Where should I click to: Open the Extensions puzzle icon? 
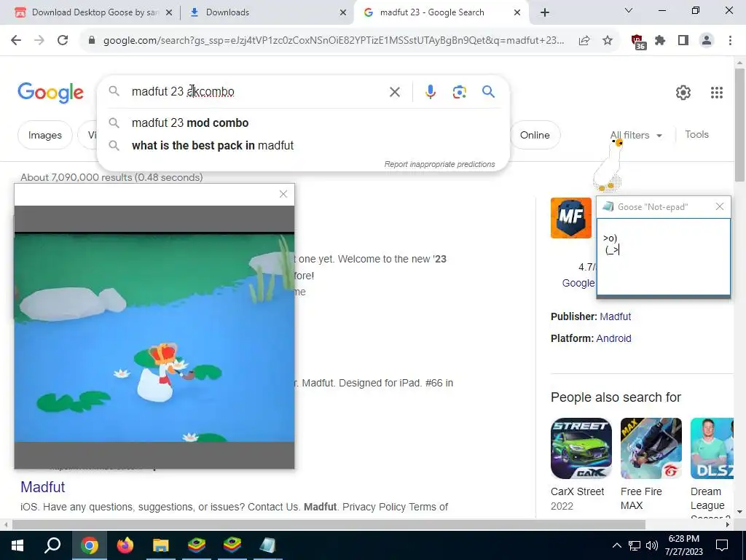[x=660, y=41]
